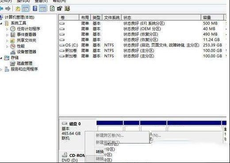Screen dimensions: 230x163
Task: Sort by the 容量 column header
Action: [x=212, y=18]
